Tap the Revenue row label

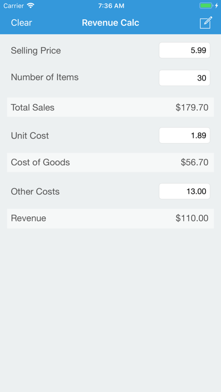29,219
